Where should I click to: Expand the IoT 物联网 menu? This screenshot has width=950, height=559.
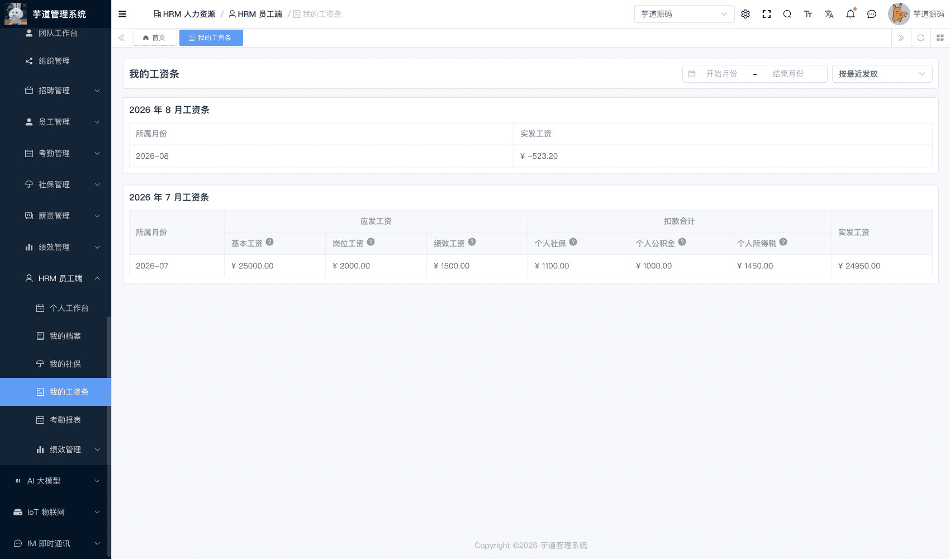[x=55, y=512]
